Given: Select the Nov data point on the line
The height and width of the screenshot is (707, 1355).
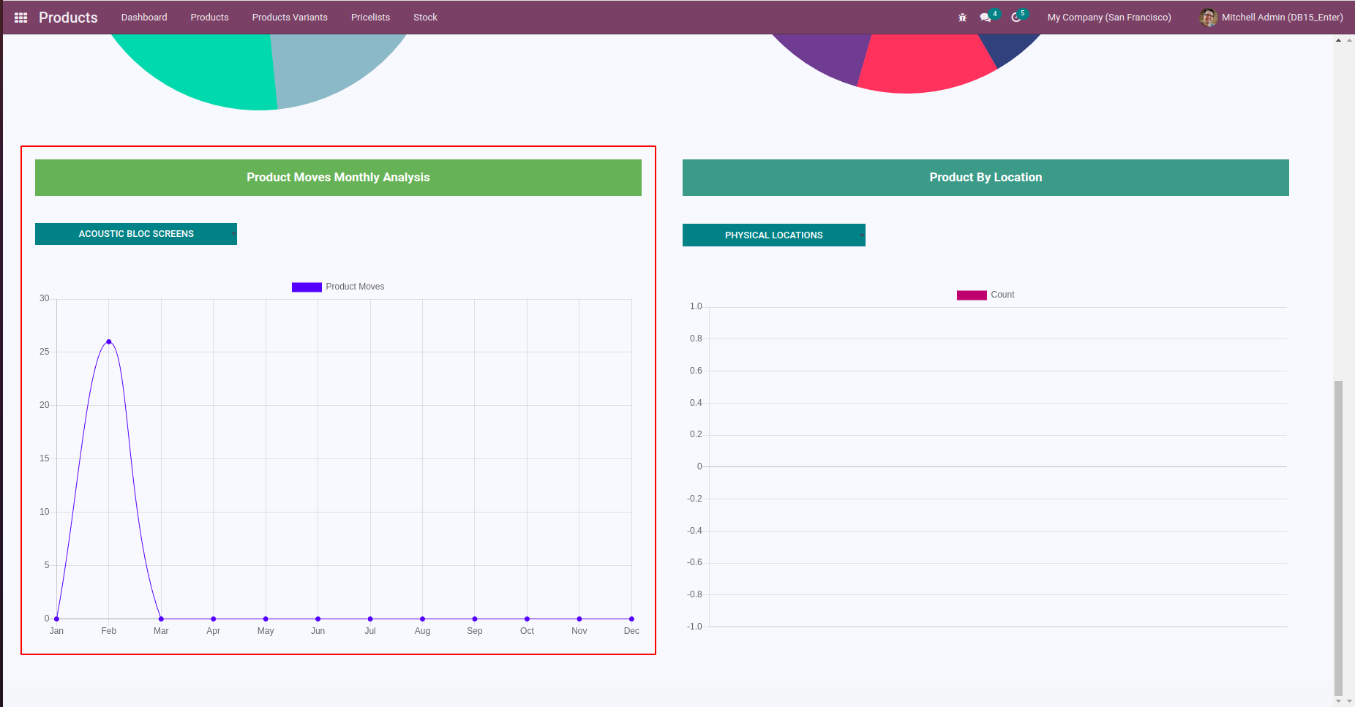Looking at the screenshot, I should pos(579,619).
